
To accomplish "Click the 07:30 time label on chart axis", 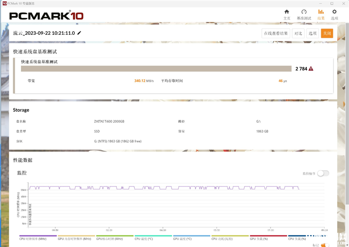I will [270, 230].
